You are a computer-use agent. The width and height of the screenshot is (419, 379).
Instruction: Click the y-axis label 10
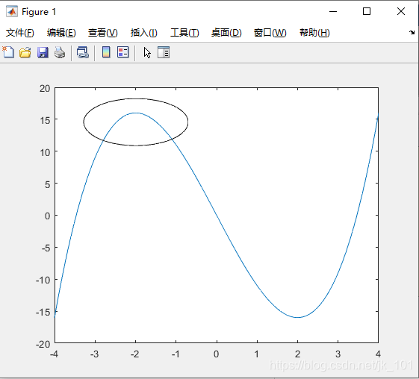point(45,152)
